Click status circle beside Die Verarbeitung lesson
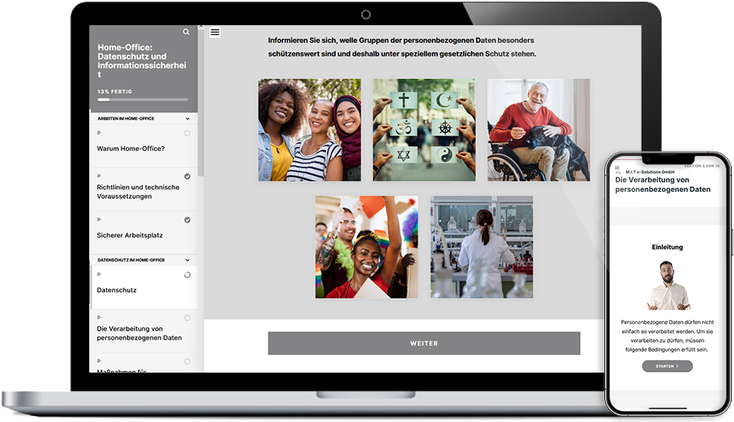This screenshot has width=734, height=422. tap(187, 318)
